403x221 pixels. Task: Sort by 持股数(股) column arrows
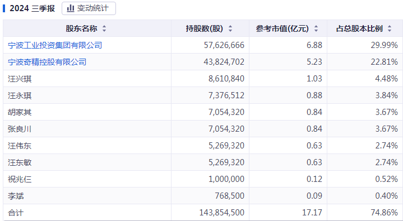click(x=230, y=28)
